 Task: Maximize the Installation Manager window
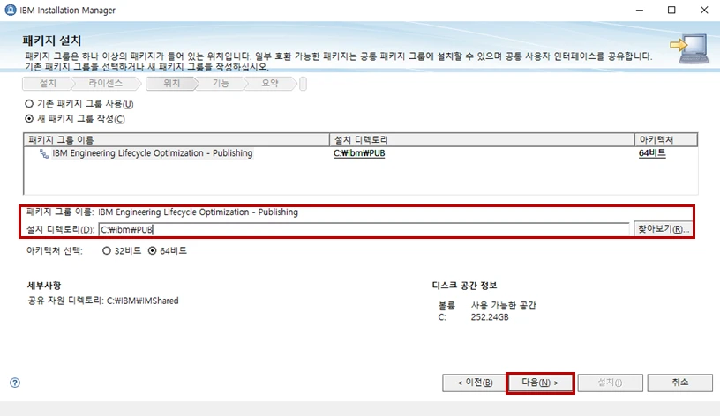coord(671,11)
